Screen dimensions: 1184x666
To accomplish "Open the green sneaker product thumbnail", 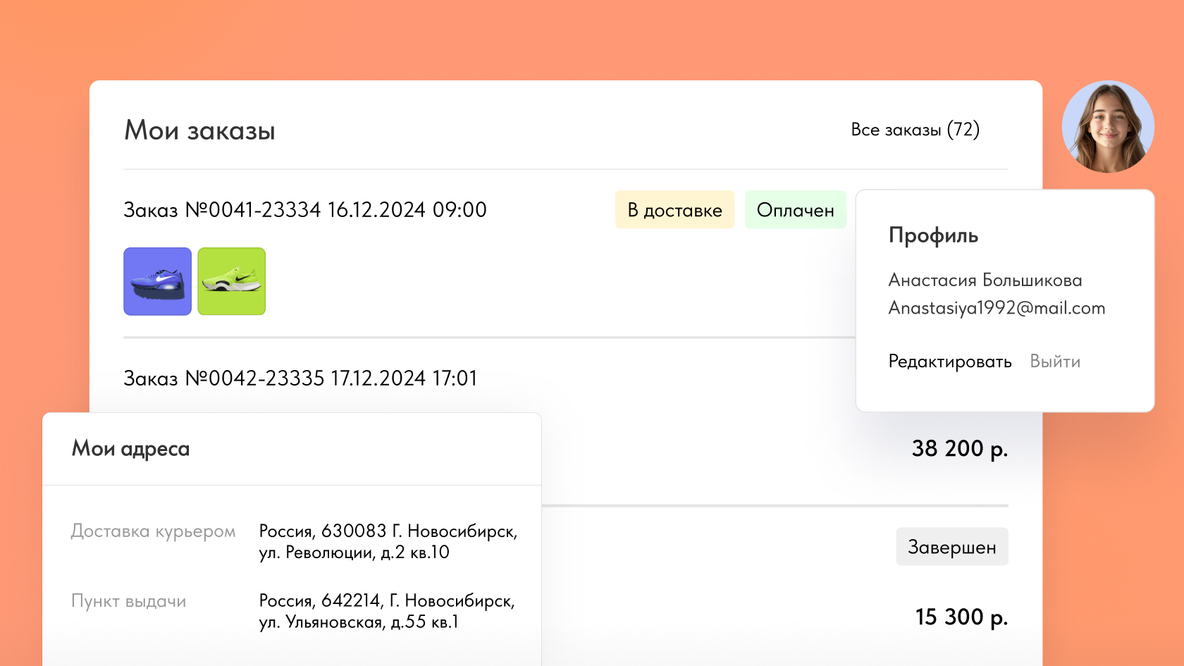I will pos(231,281).
